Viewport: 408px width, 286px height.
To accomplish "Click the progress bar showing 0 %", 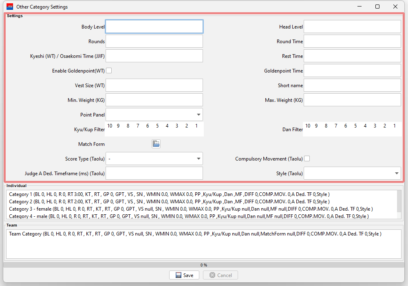I will point(204,265).
